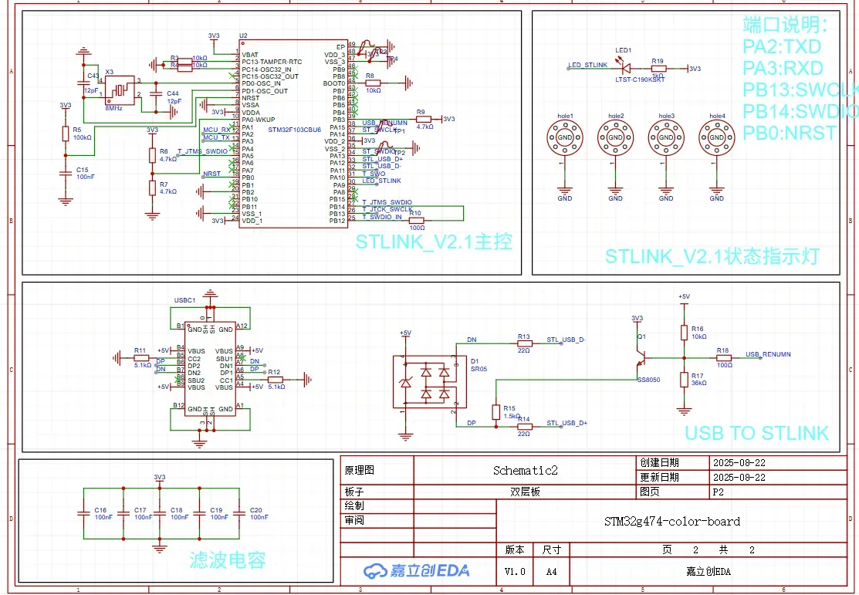
Task: Click the MCU_RX net label
Action: [x=217, y=130]
